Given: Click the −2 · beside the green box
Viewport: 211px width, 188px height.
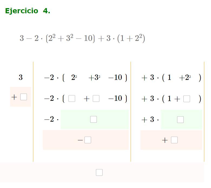Looking at the screenshot, I should point(51,119).
